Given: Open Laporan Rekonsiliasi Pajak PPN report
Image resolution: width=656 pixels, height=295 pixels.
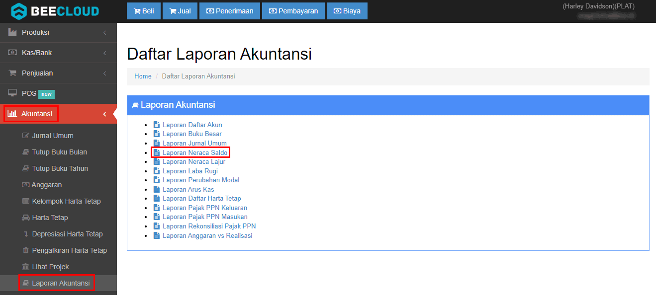Looking at the screenshot, I should (x=209, y=226).
